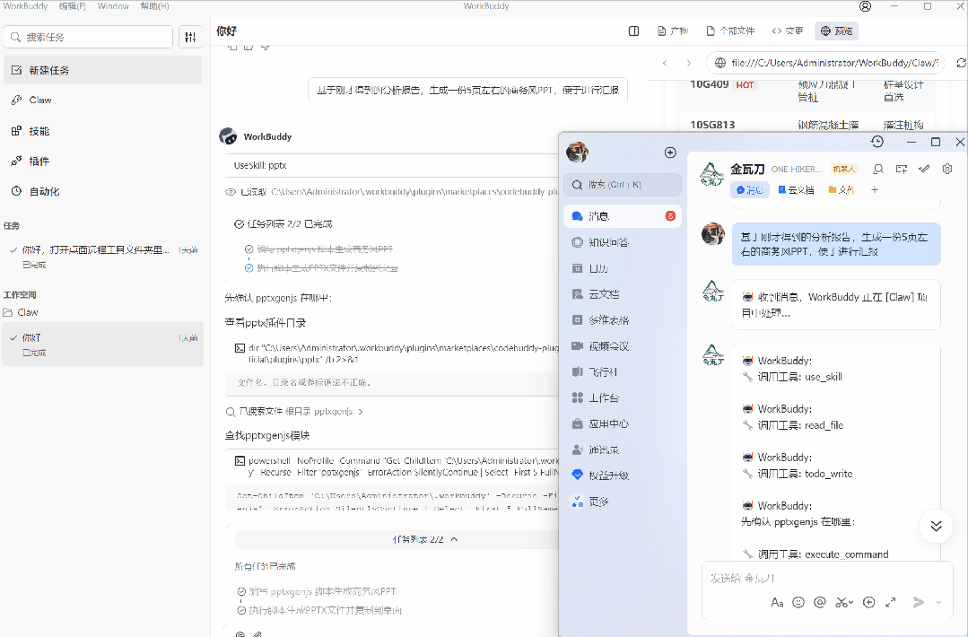Screen dimensions: 968x637
Task: Open the emoji picker in chat input
Action: [798, 602]
